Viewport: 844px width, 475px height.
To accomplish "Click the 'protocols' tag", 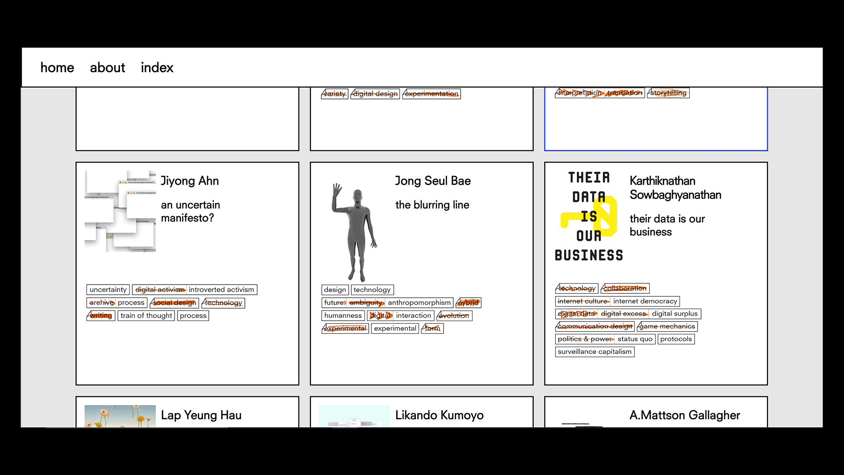I will click(x=676, y=339).
